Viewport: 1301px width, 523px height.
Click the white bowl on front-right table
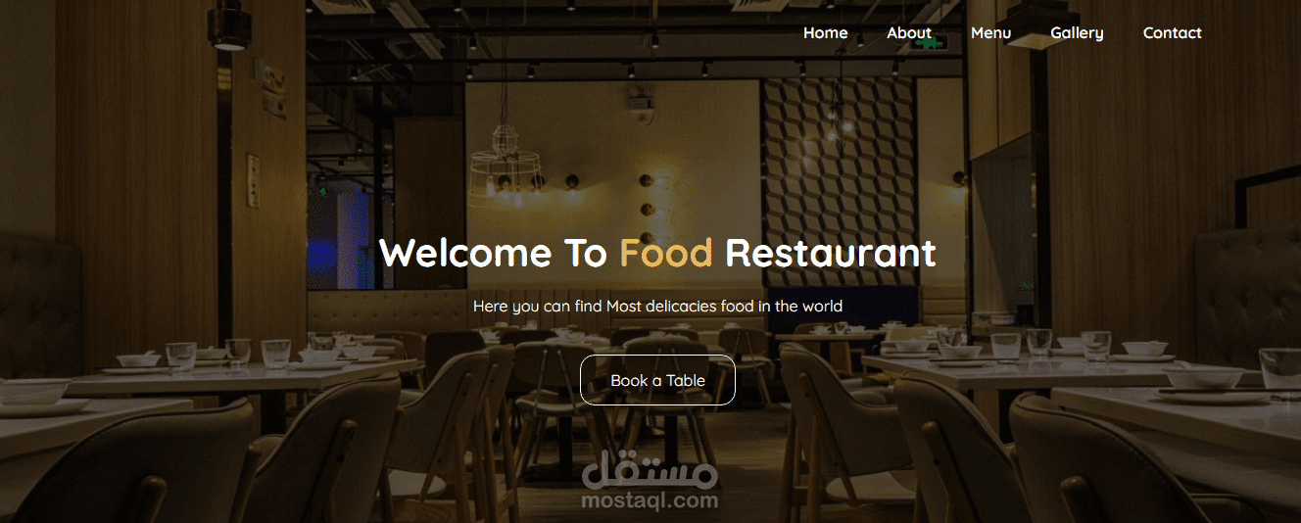click(x=1203, y=378)
